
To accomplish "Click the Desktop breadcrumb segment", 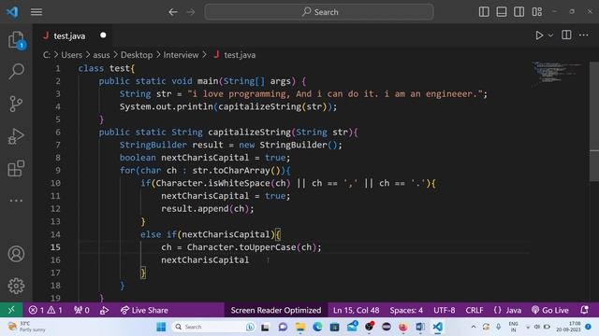I will (137, 55).
